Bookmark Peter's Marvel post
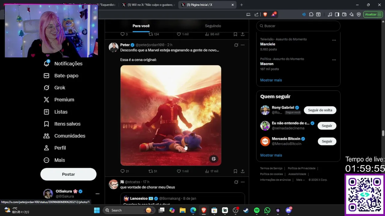The height and width of the screenshot is (216, 385). click(235, 171)
